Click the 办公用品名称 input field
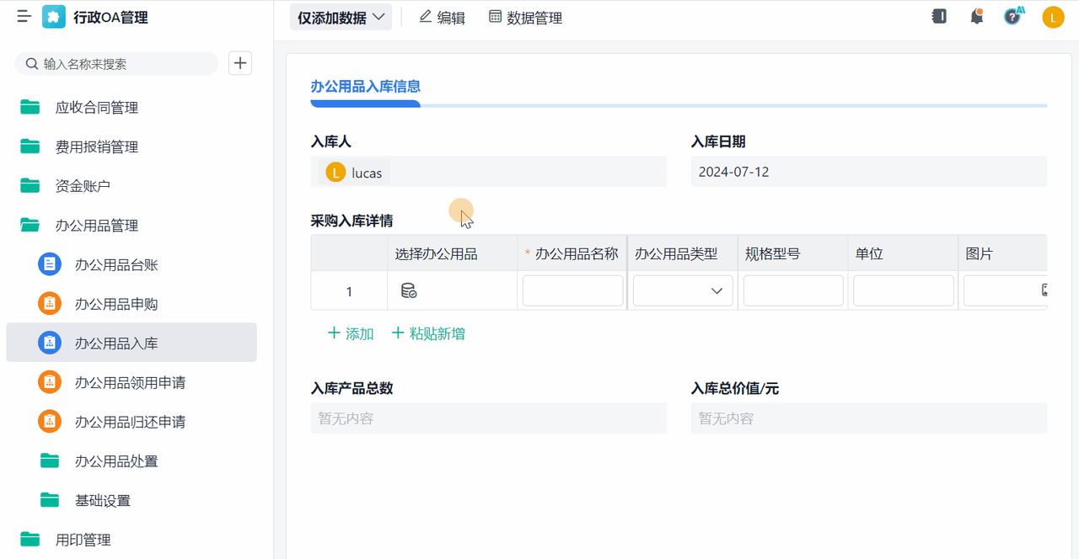Image resolution: width=1079 pixels, height=559 pixels. point(572,290)
